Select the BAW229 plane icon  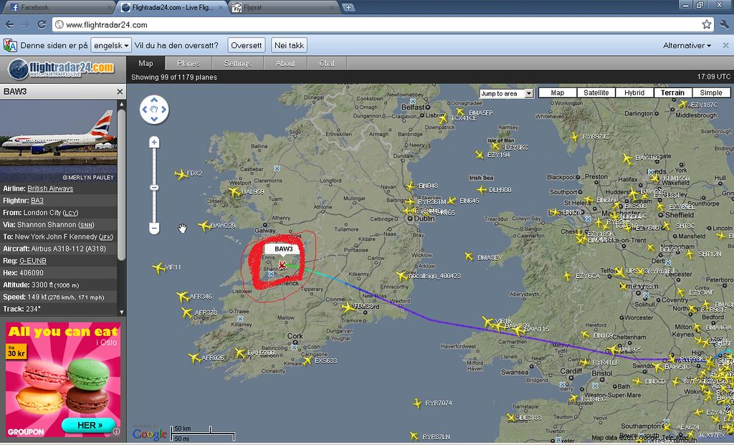point(204,226)
